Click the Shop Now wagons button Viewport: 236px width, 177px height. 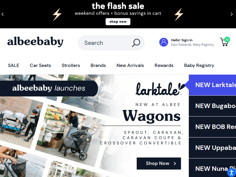[x=159, y=163]
